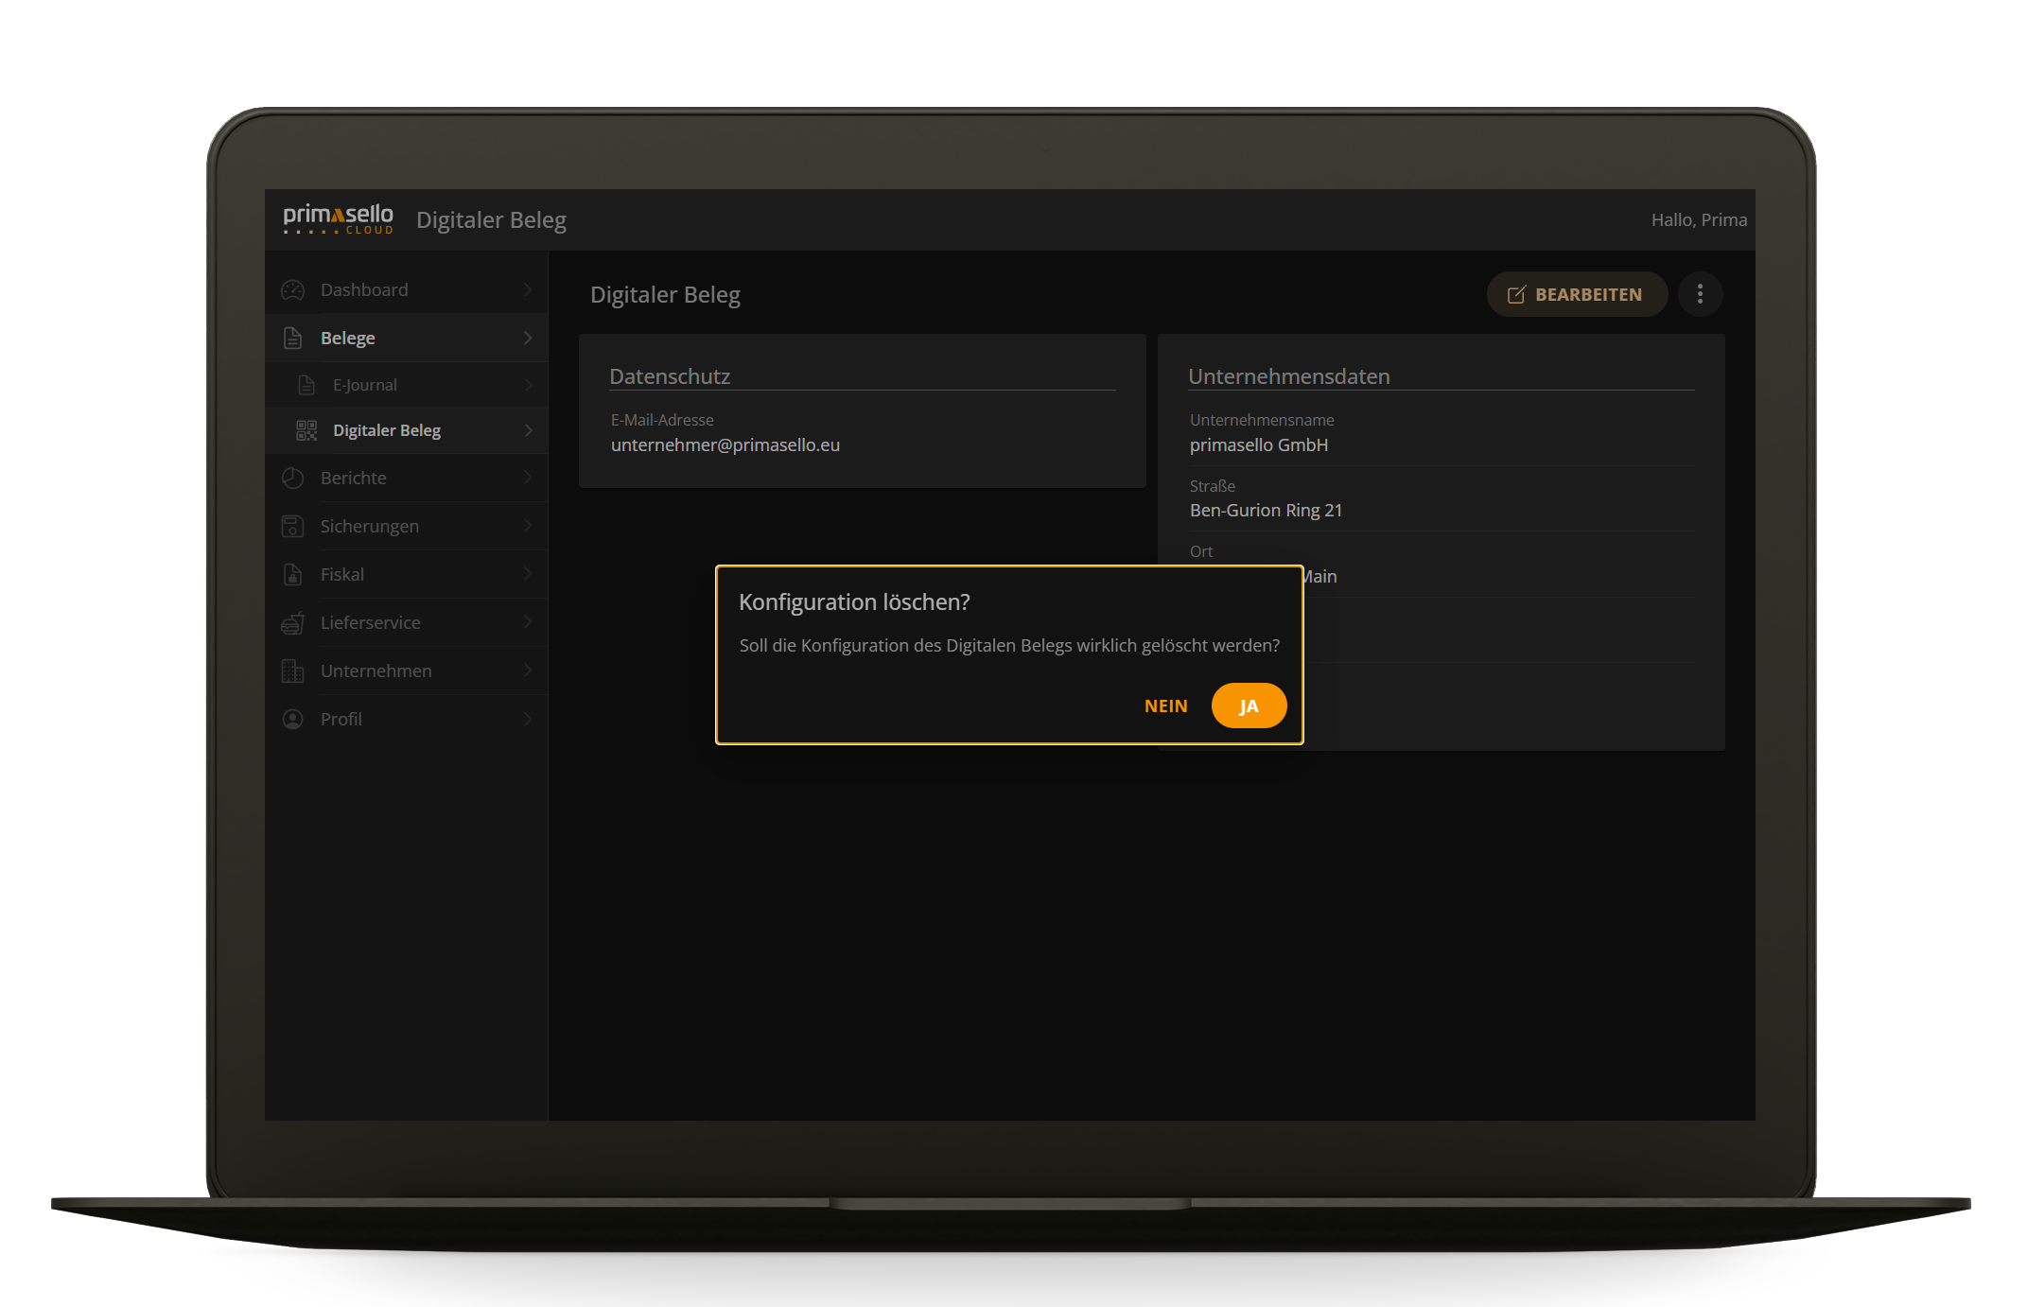Viewport: 2027px width, 1307px height.
Task: Confirm deletion with the JA button
Action: pyautogui.click(x=1249, y=706)
